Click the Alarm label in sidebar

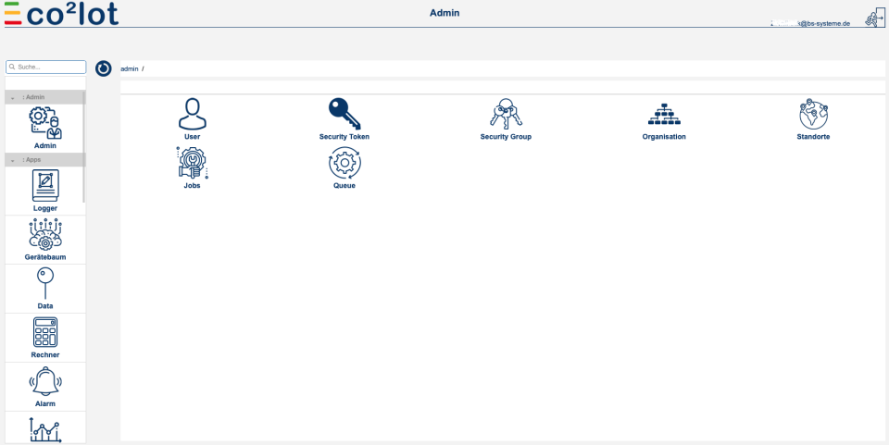[x=45, y=404]
